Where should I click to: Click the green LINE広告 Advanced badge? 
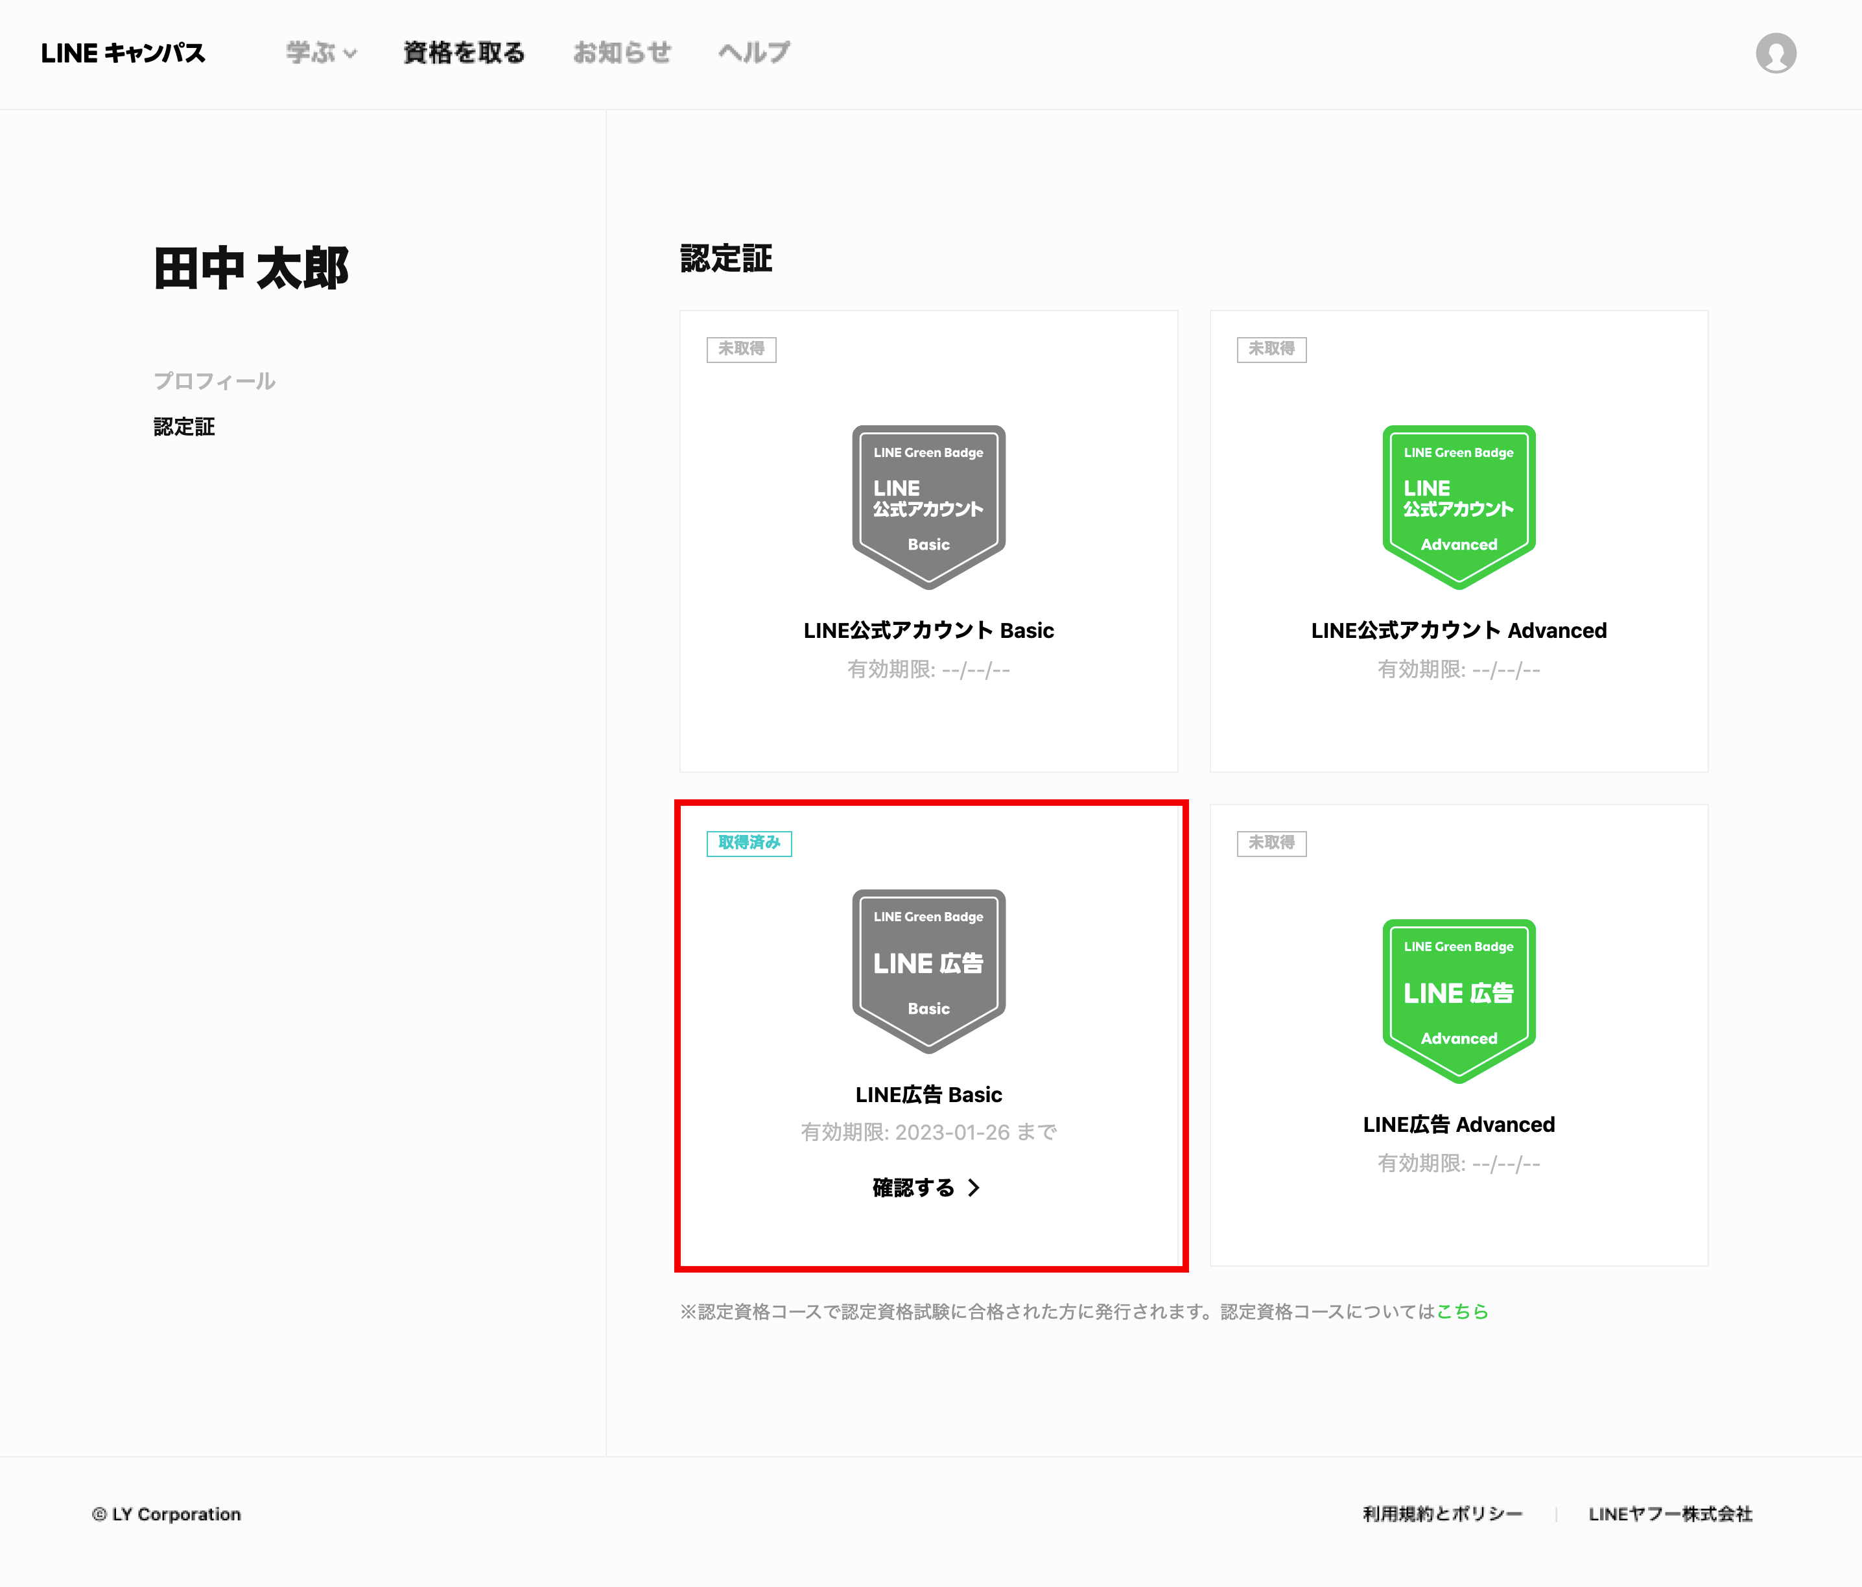pyautogui.click(x=1459, y=1000)
